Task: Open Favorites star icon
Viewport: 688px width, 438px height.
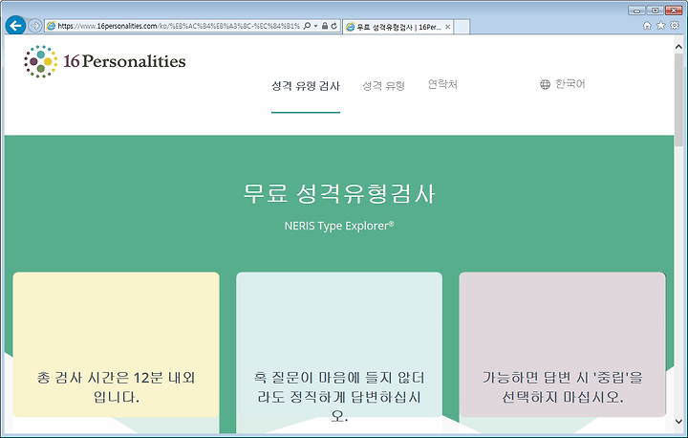Action: (x=661, y=26)
